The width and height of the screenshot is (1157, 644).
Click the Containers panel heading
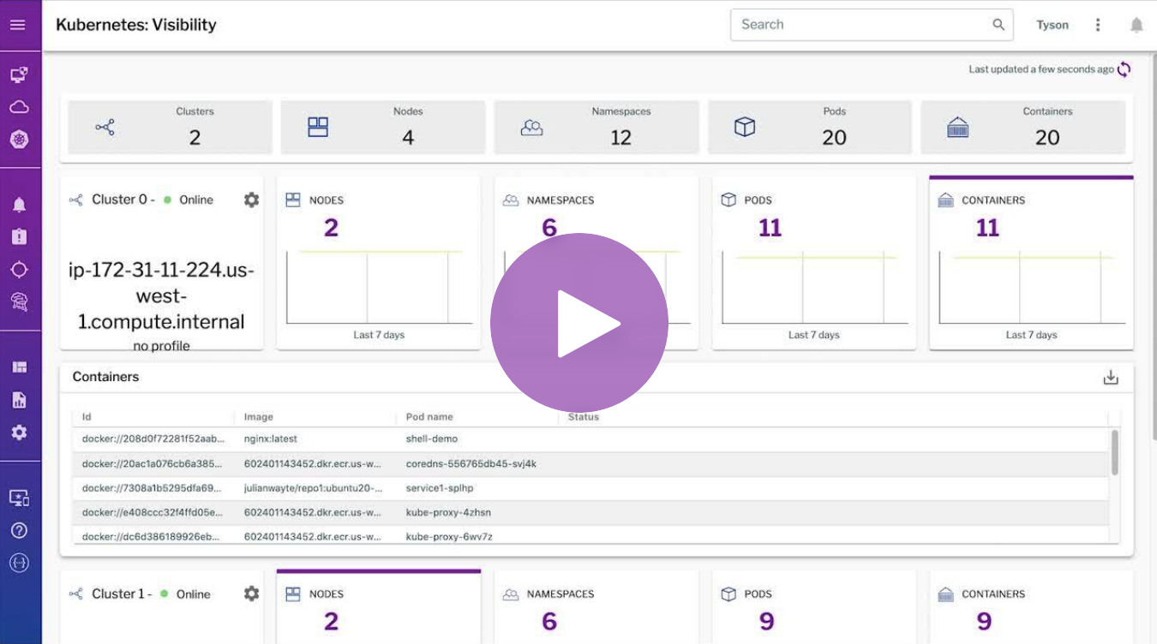(x=105, y=377)
